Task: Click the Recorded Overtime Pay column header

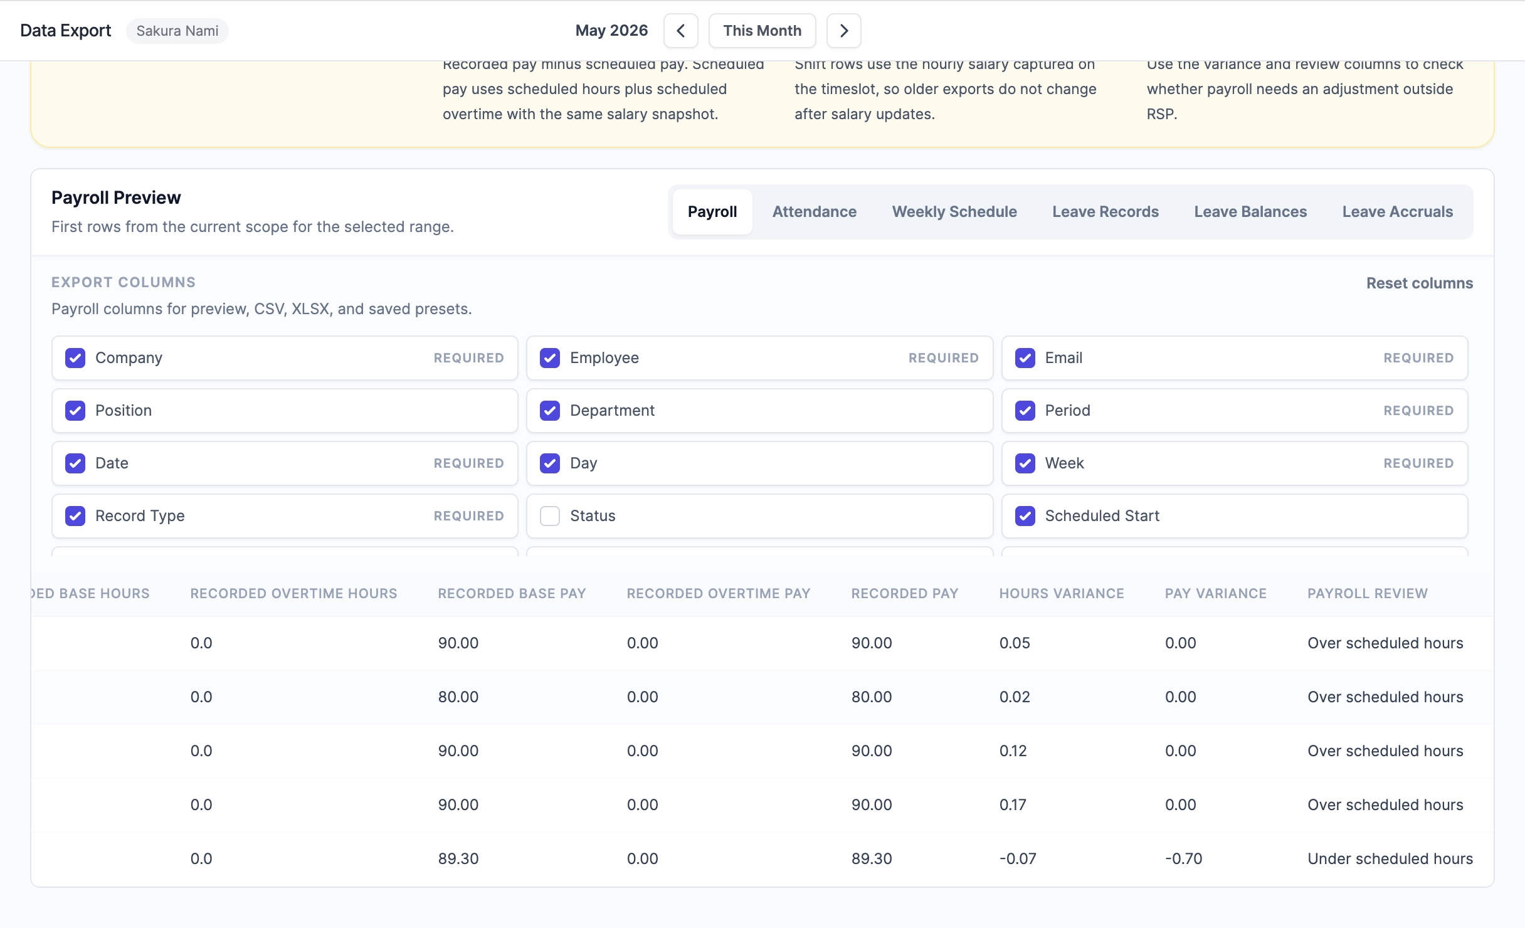Action: click(x=719, y=594)
